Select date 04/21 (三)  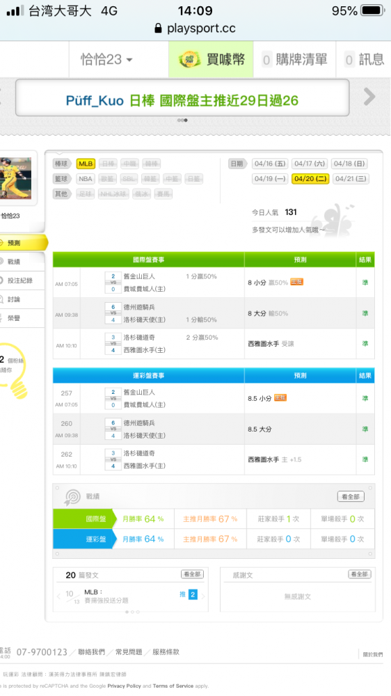point(351,179)
